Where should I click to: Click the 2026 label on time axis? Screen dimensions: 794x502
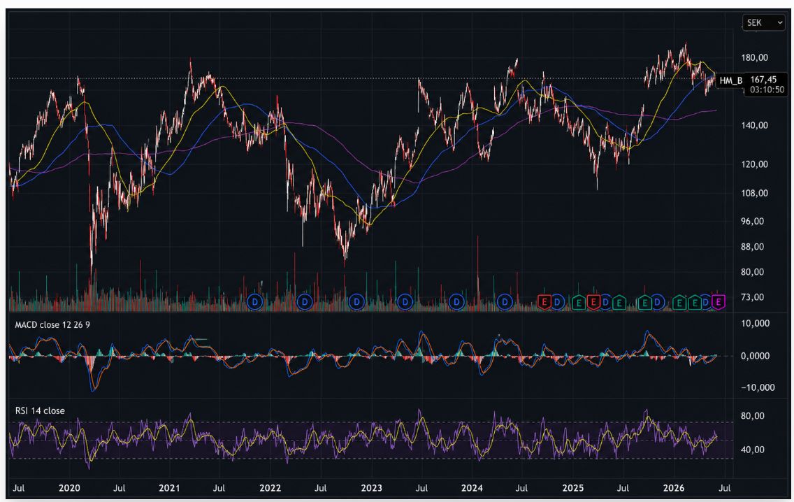click(674, 488)
